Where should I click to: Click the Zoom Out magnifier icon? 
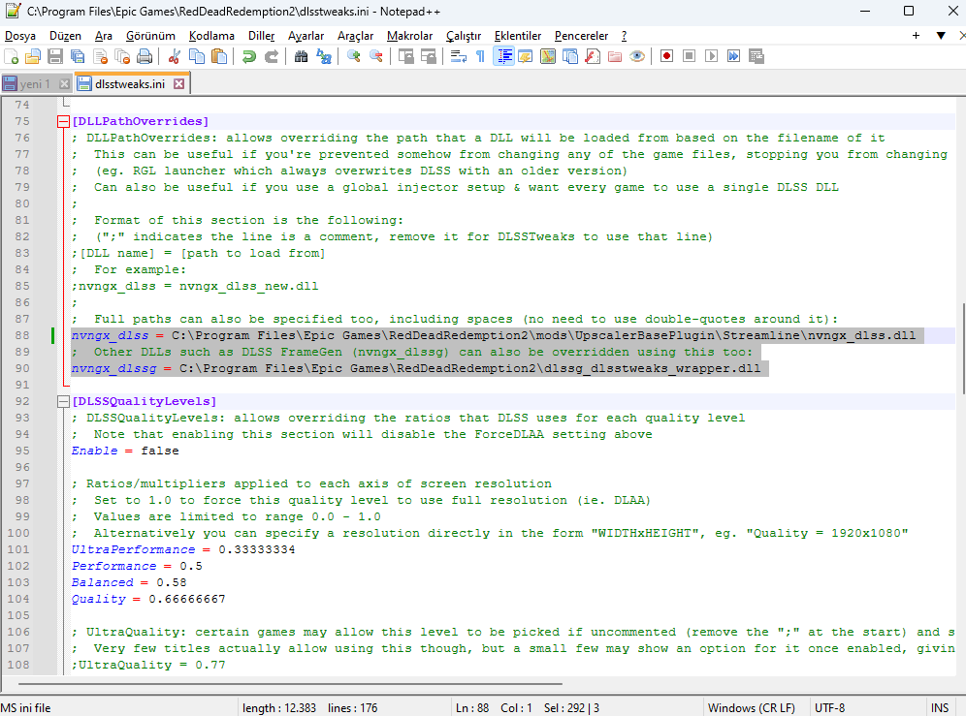pyautogui.click(x=375, y=56)
